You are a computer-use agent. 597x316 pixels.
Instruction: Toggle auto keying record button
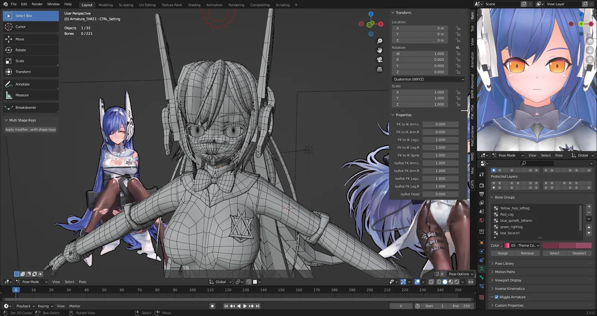(212, 306)
